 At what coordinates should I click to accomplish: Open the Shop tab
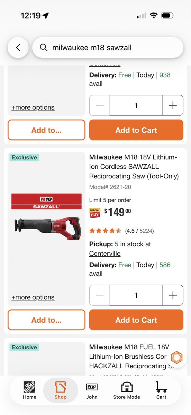(61, 390)
